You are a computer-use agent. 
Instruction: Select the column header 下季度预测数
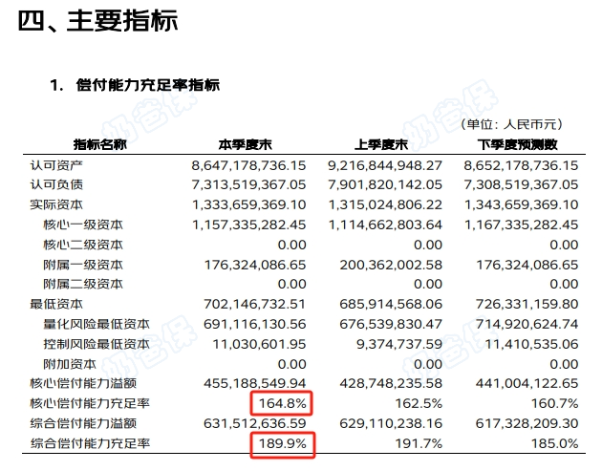(518, 144)
